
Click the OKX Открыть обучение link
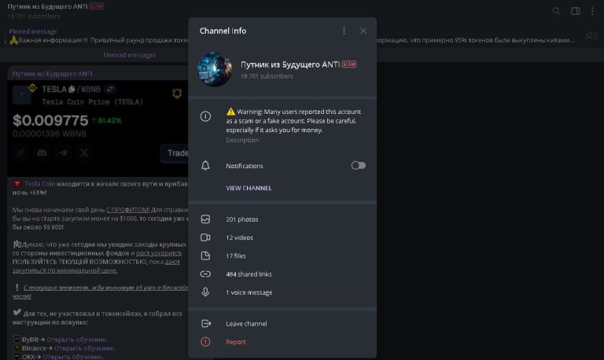73,357
